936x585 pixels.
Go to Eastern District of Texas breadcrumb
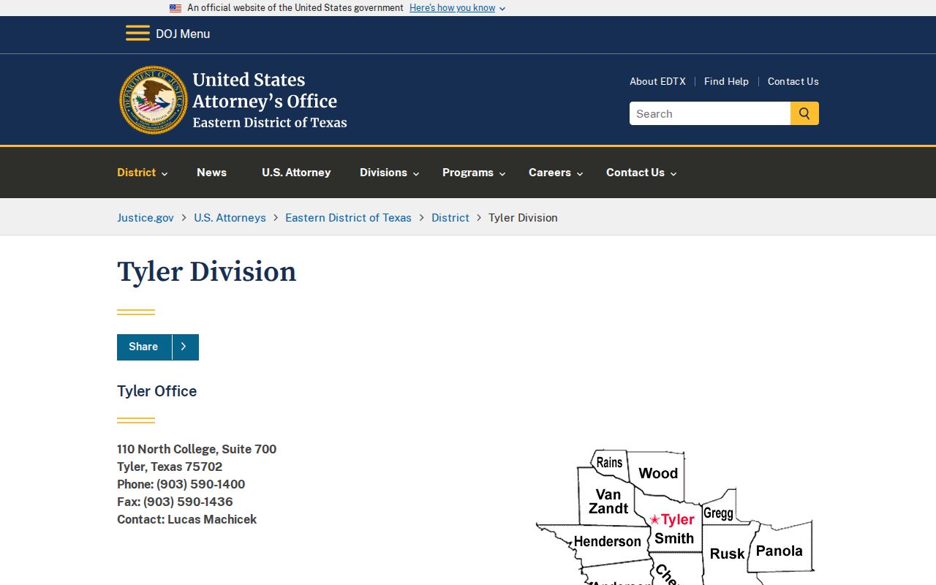[348, 217]
